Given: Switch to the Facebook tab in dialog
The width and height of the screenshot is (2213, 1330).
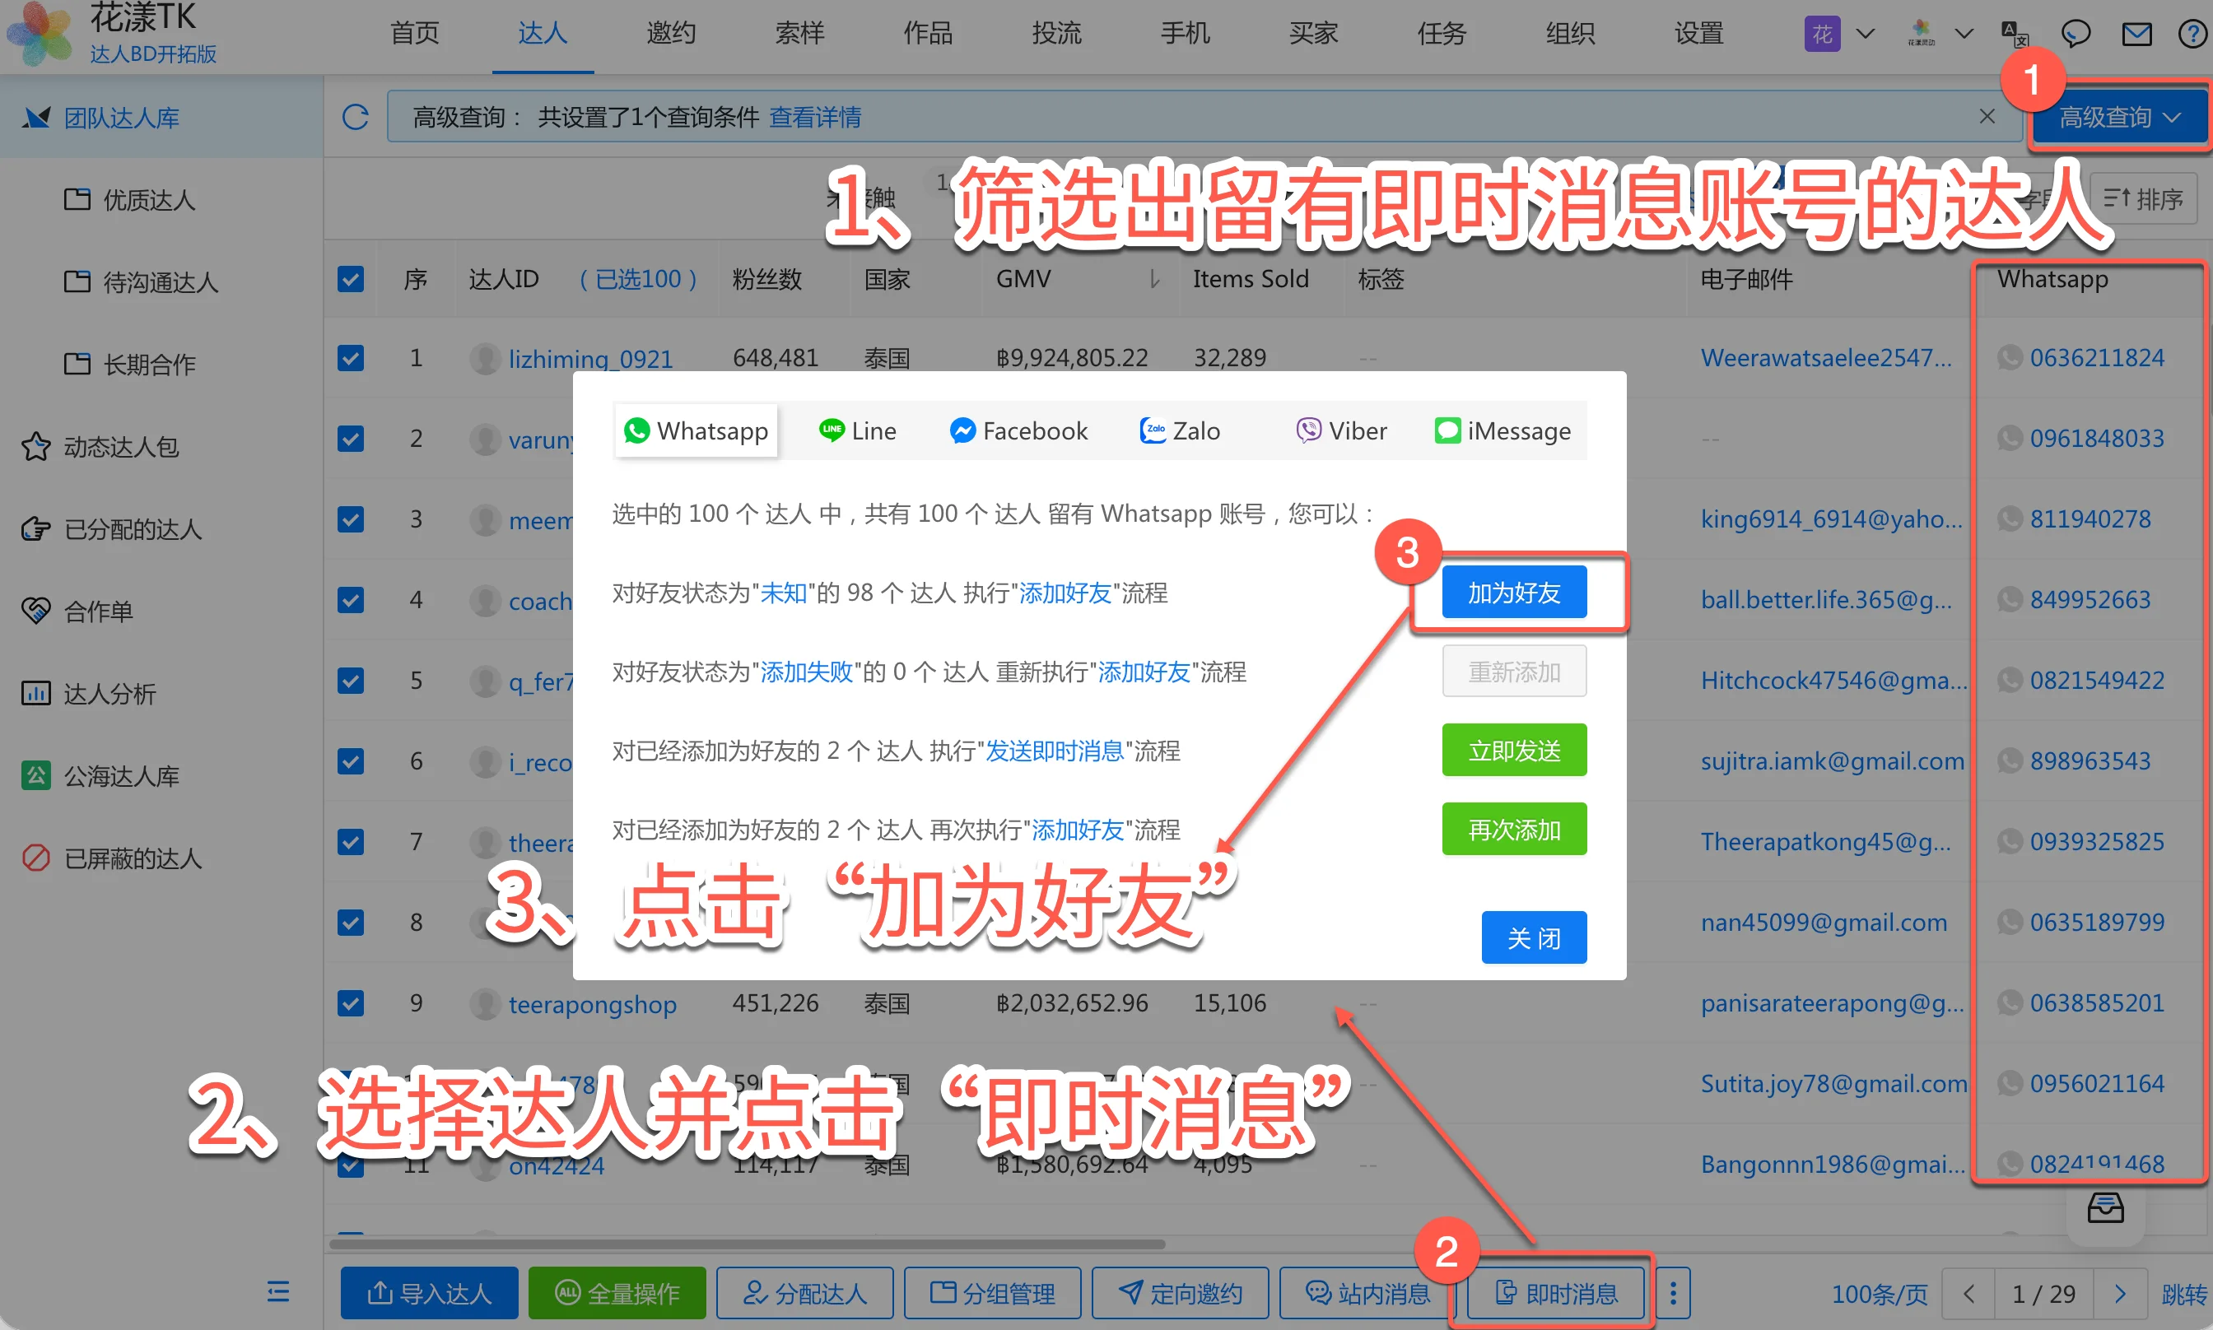Looking at the screenshot, I should [x=1018, y=431].
